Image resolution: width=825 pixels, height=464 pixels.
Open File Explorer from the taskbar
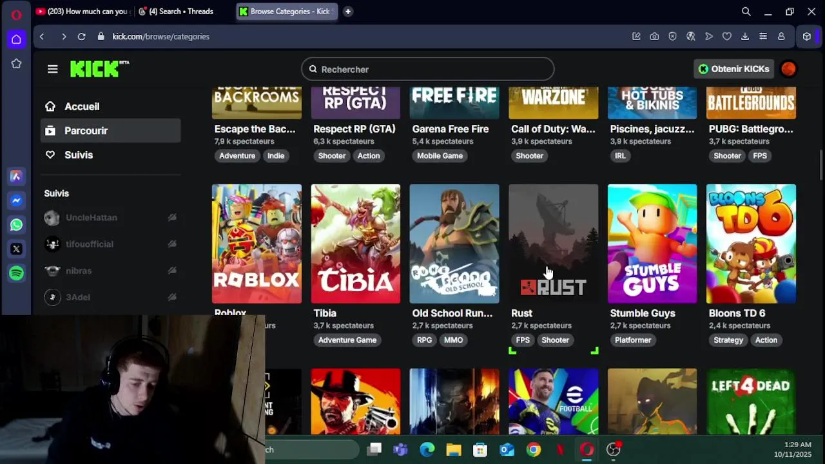tap(454, 450)
